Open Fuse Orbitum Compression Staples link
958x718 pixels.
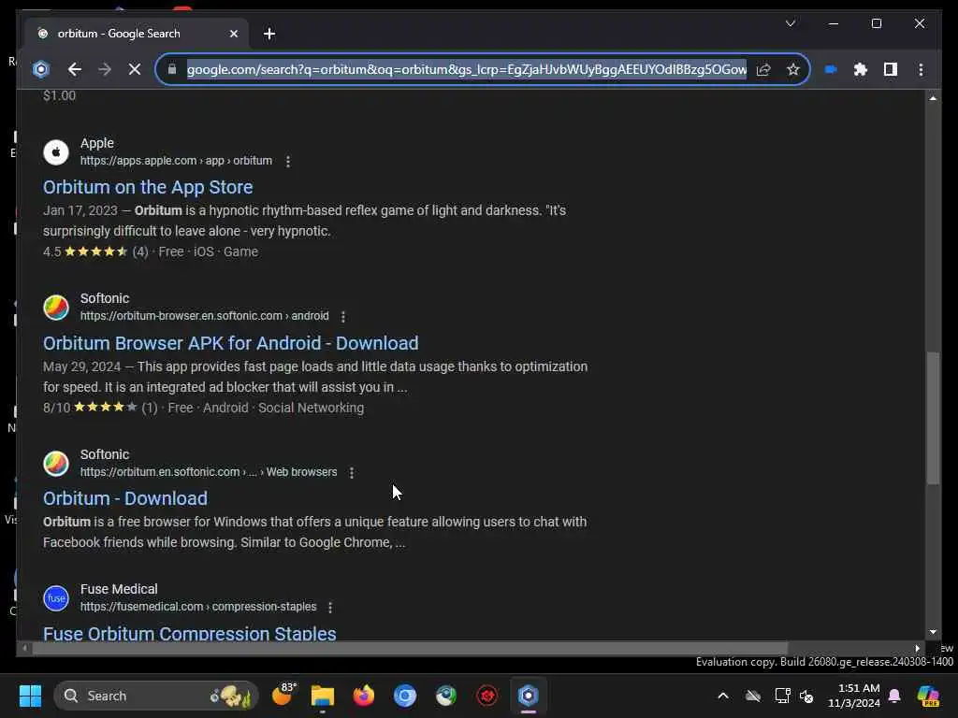pyautogui.click(x=189, y=633)
